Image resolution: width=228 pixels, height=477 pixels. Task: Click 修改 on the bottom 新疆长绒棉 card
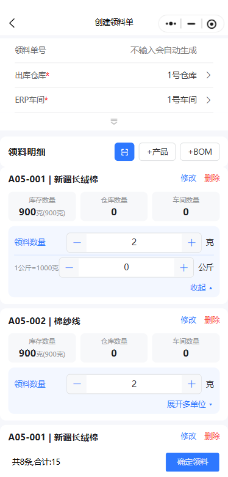click(x=188, y=436)
